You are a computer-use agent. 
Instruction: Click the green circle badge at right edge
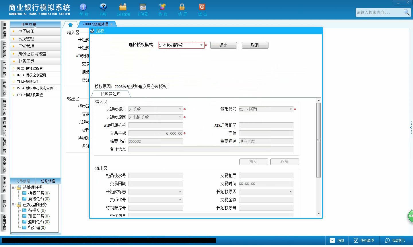(410, 216)
